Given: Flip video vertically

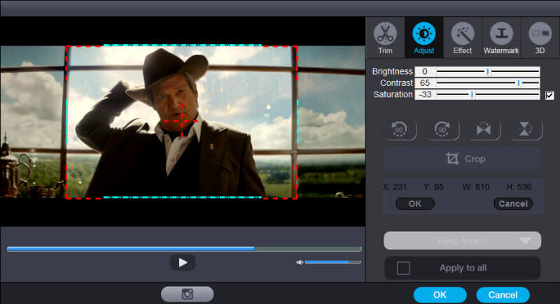Looking at the screenshot, I should click(x=526, y=129).
